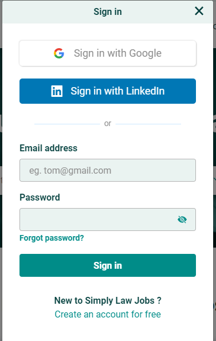This screenshot has height=341, width=216.
Task: Focus the Email address input field
Action: (x=108, y=170)
